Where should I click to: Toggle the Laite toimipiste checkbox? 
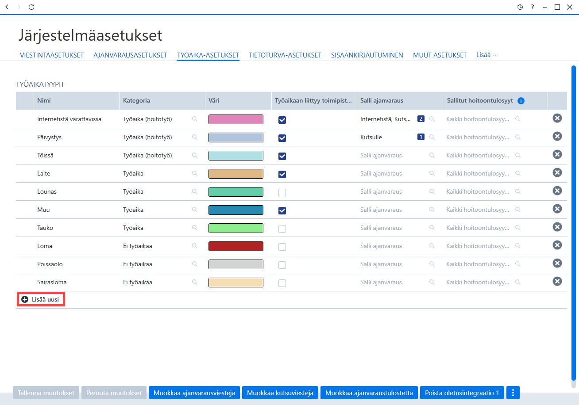282,174
